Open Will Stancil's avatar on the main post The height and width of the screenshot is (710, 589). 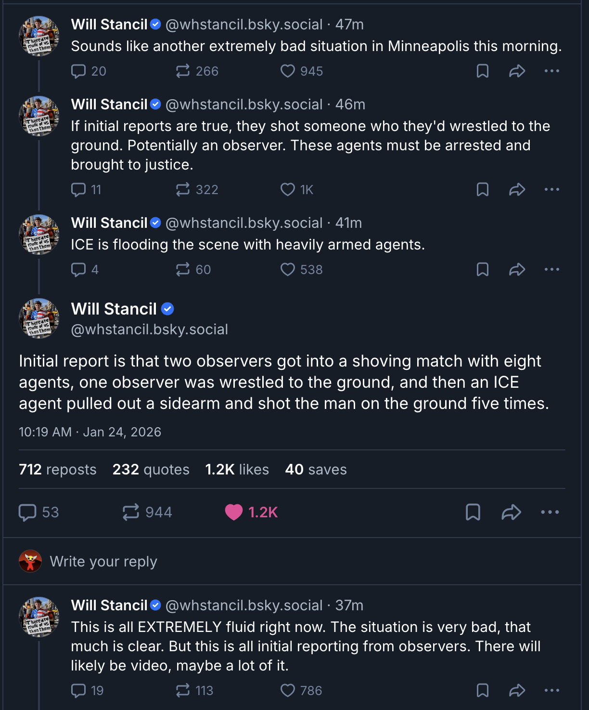pos(39,318)
